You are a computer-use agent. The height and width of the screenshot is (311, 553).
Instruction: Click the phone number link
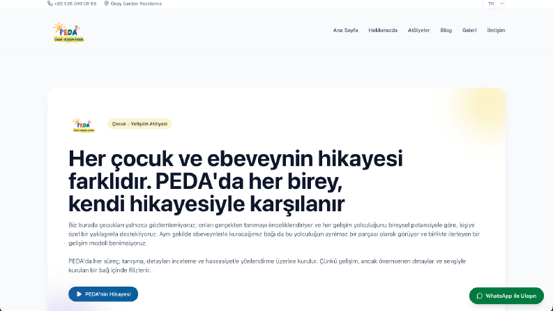coord(75,3)
